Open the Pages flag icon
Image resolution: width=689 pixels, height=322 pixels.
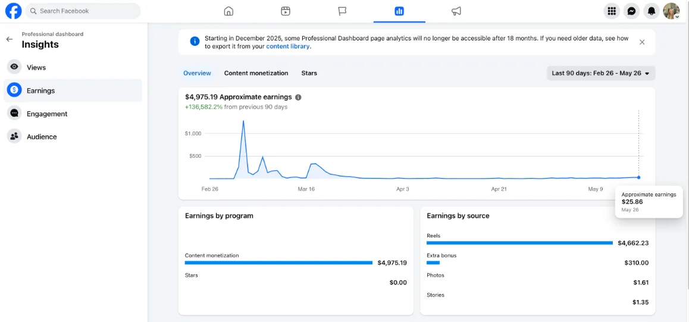tap(342, 11)
